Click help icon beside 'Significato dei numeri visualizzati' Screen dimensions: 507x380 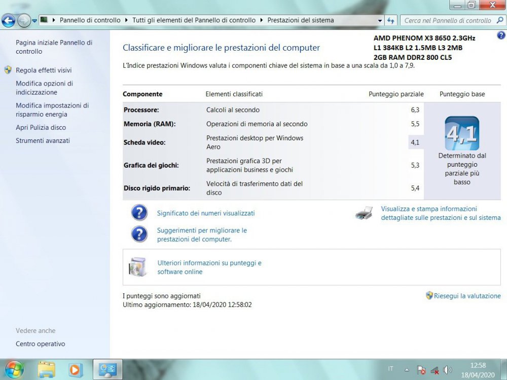(x=139, y=212)
